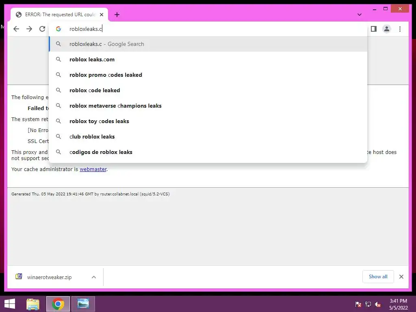Pick 'roblox toy codes leaks' suggestion
416x312 pixels.
point(208,121)
